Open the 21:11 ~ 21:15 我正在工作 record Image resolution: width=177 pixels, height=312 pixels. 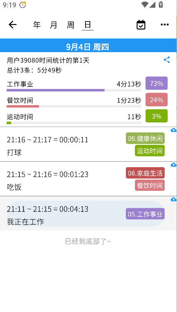pos(88,214)
